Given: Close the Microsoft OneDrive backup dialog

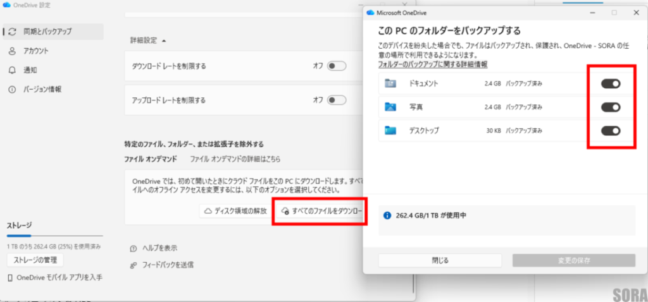Looking at the screenshot, I should [636, 13].
